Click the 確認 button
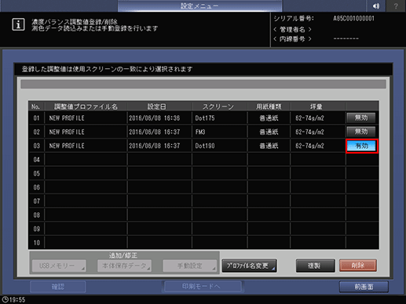 [58, 287]
